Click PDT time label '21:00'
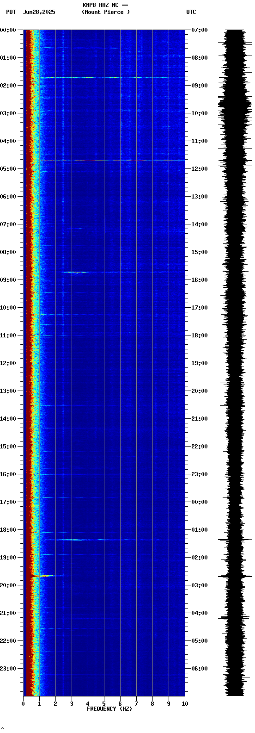255x733 pixels. [8, 613]
